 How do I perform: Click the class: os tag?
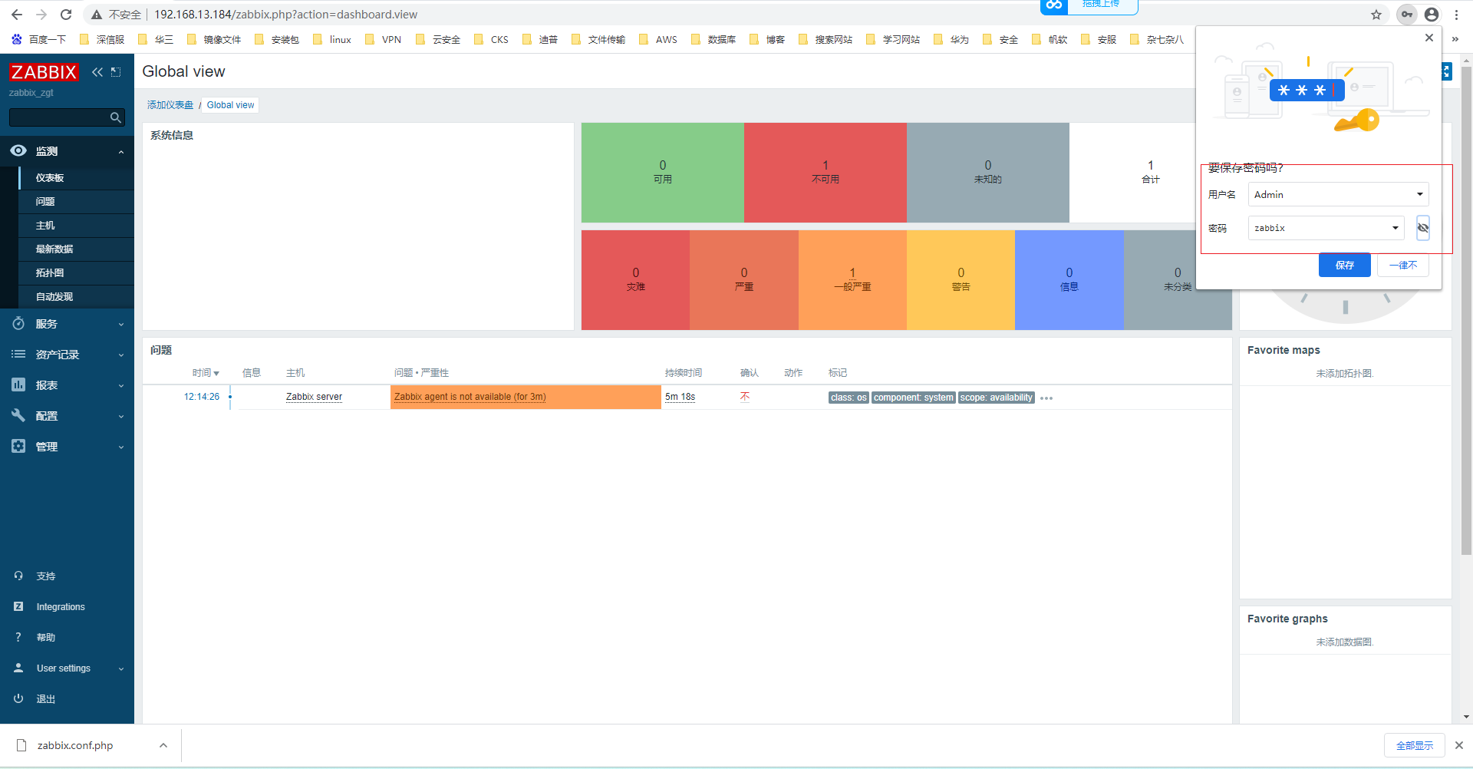(x=849, y=398)
